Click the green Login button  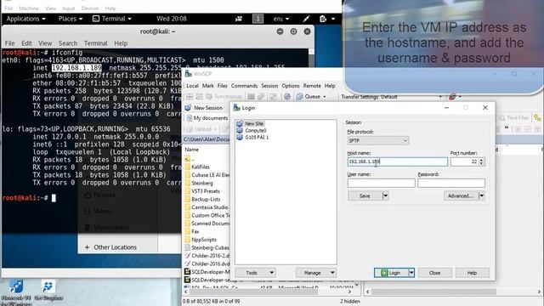point(391,273)
